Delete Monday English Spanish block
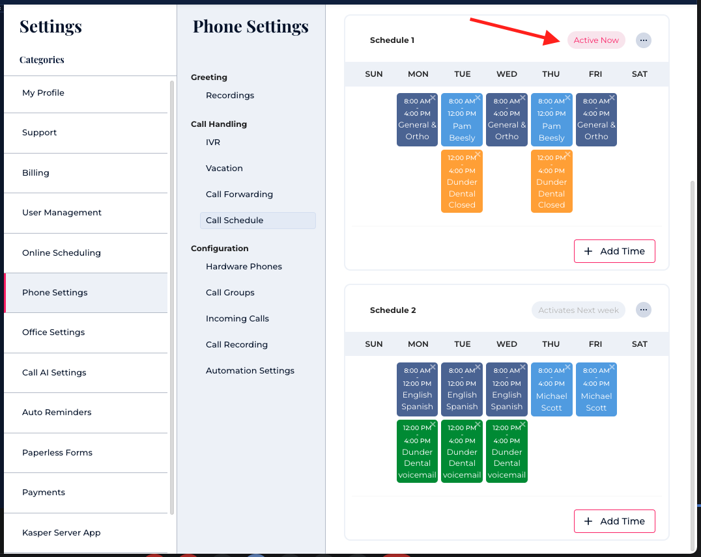Screen dimensions: 701x557 tap(433, 368)
